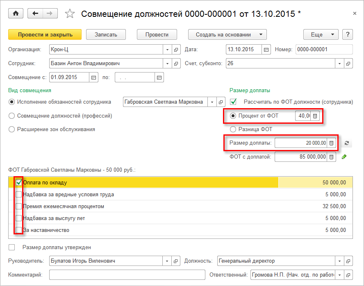Open the Создать на основании menu
This screenshot has height=286, width=364.
pos(227,34)
